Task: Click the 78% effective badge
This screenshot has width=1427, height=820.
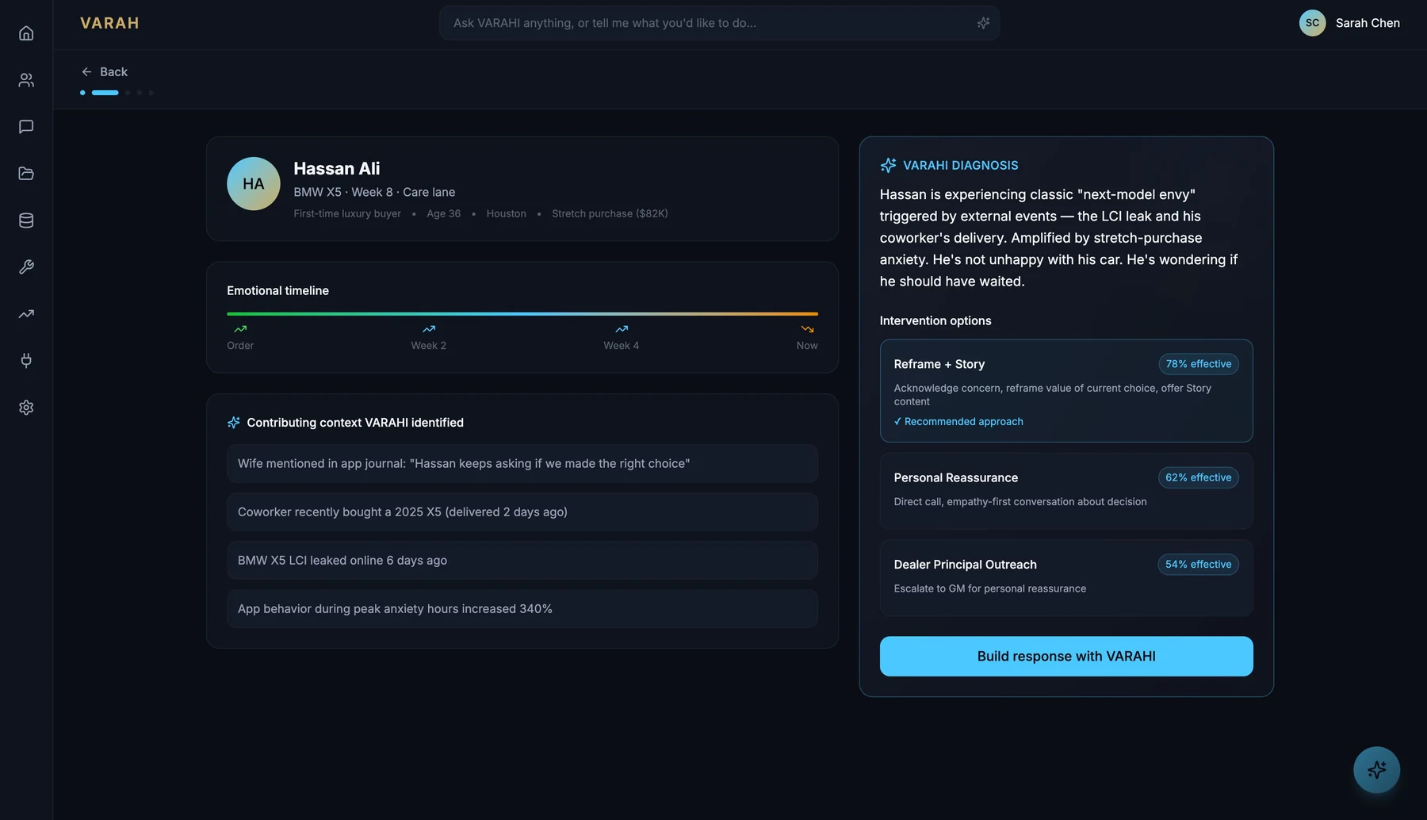Action: point(1199,364)
